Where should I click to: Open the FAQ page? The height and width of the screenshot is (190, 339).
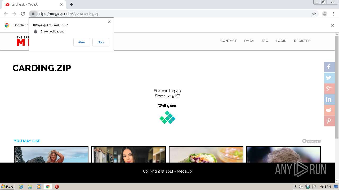(265, 41)
